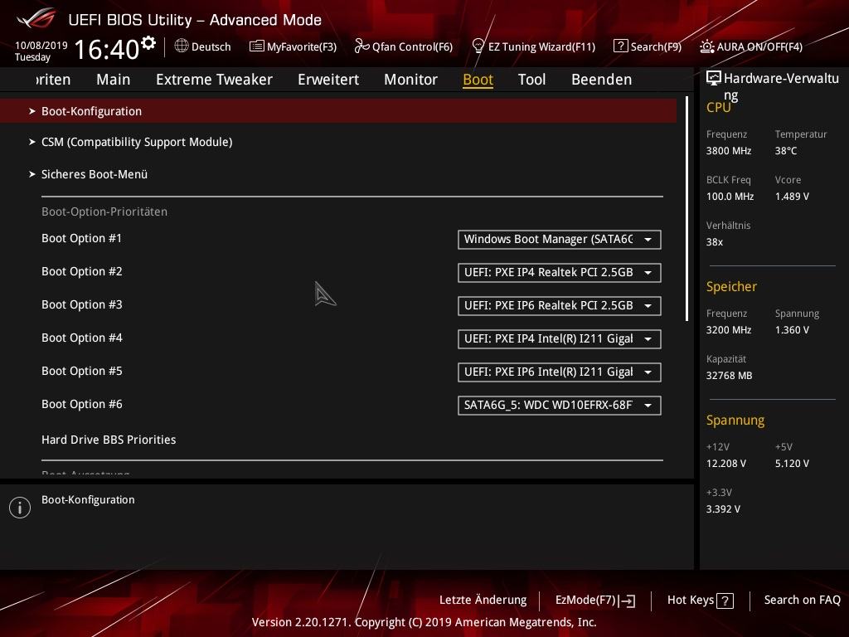
Task: Click Boot Option #4 label
Action: [82, 338]
